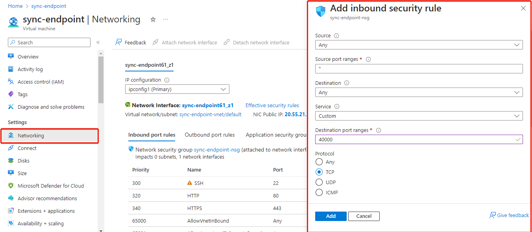The width and height of the screenshot is (532, 232).
Task: Click the info icon next to Service
Action: (x=337, y=106)
